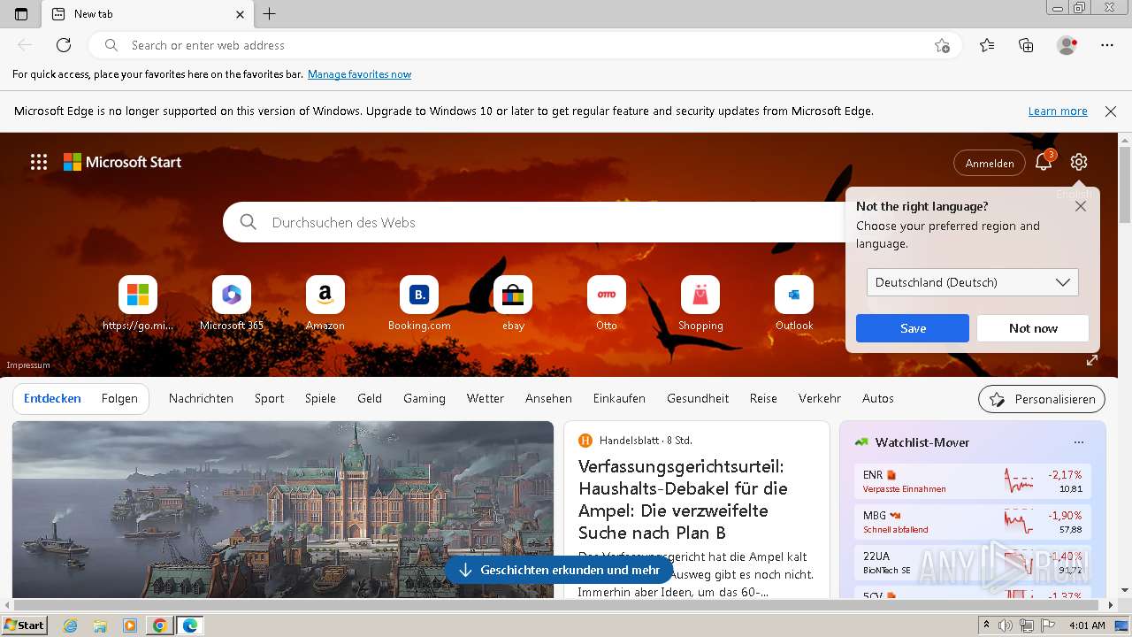Open the Geld category
The width and height of the screenshot is (1132, 637).
(370, 398)
